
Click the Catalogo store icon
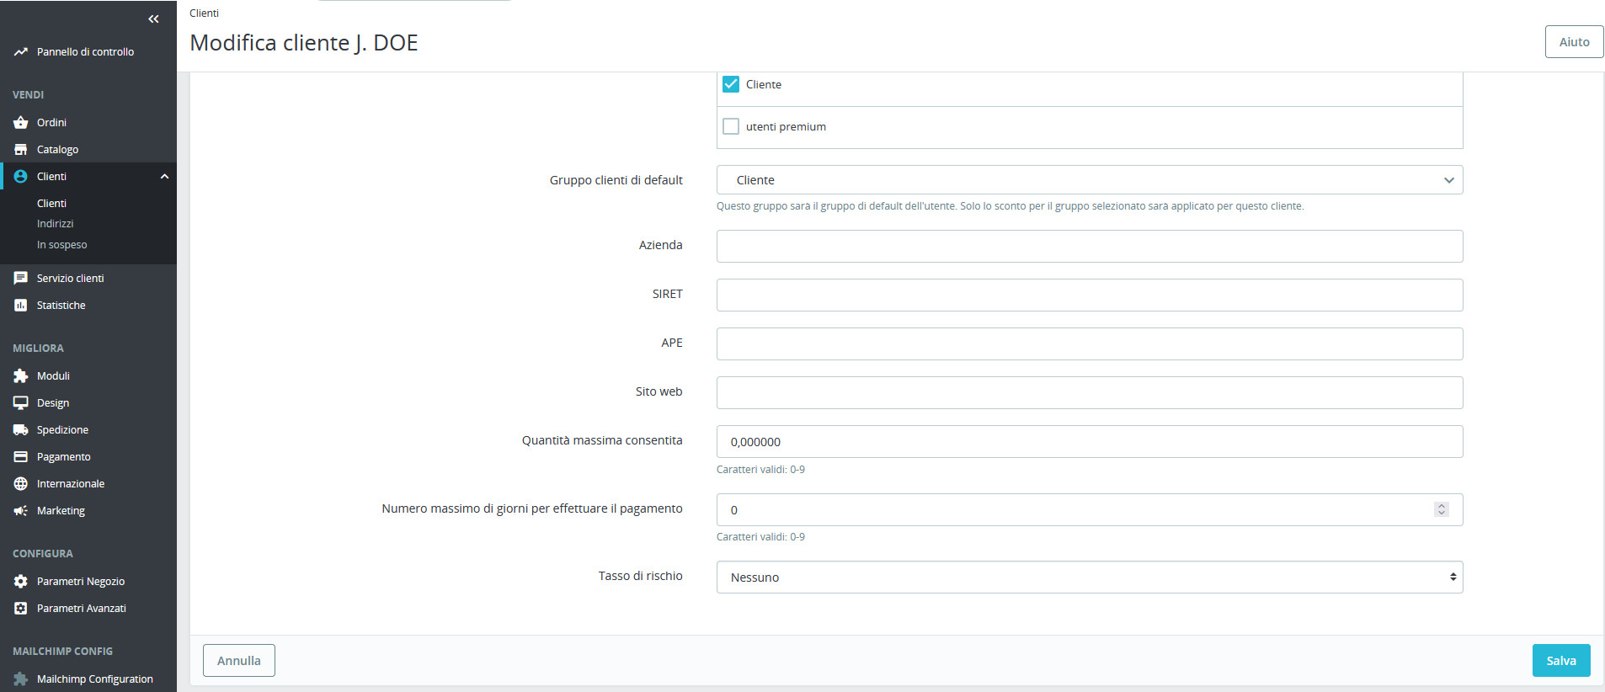[21, 150]
